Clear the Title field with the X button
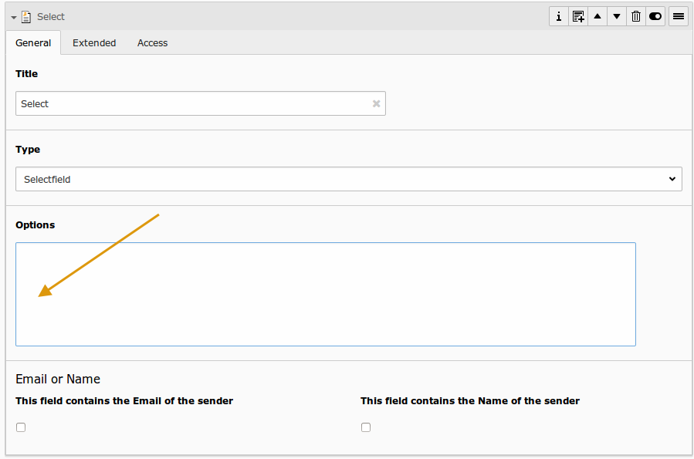Viewport: 694px width, 459px height. [x=376, y=103]
